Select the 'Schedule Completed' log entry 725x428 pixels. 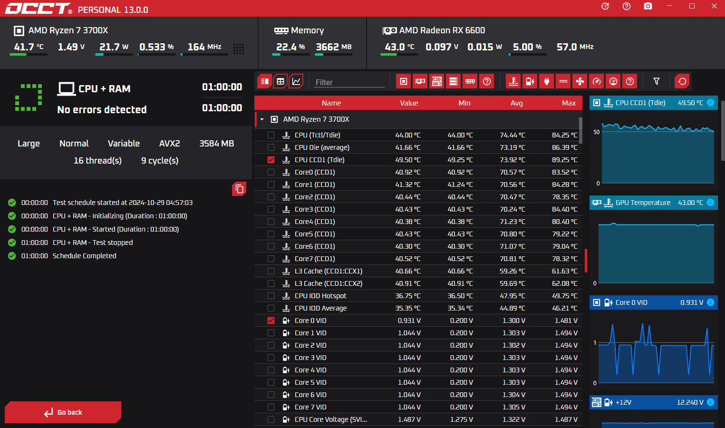click(84, 256)
